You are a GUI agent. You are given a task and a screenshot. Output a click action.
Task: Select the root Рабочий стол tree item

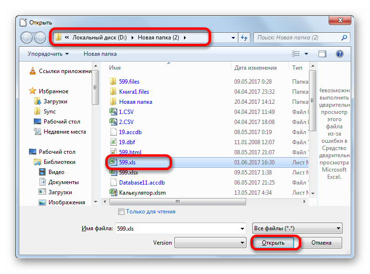click(57, 152)
